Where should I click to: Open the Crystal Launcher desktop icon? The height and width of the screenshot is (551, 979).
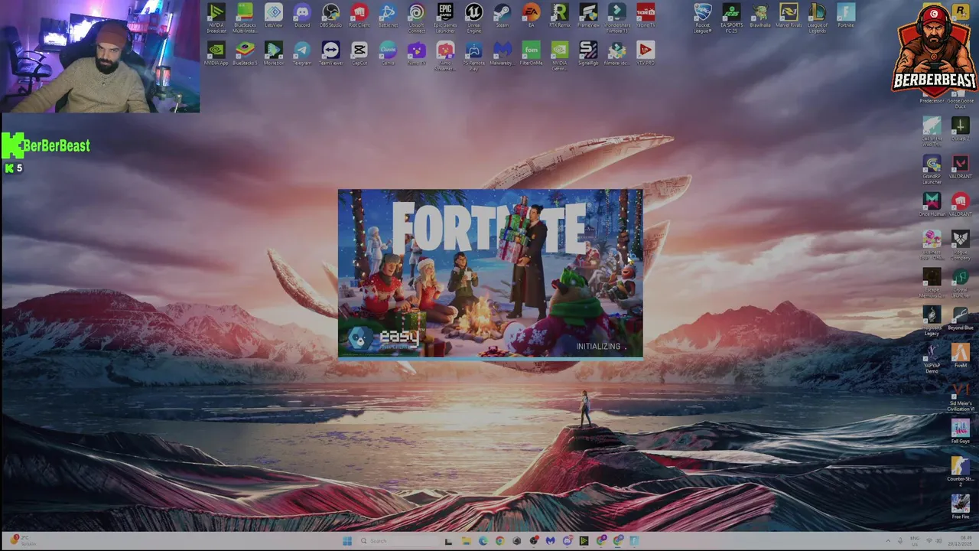(x=960, y=283)
